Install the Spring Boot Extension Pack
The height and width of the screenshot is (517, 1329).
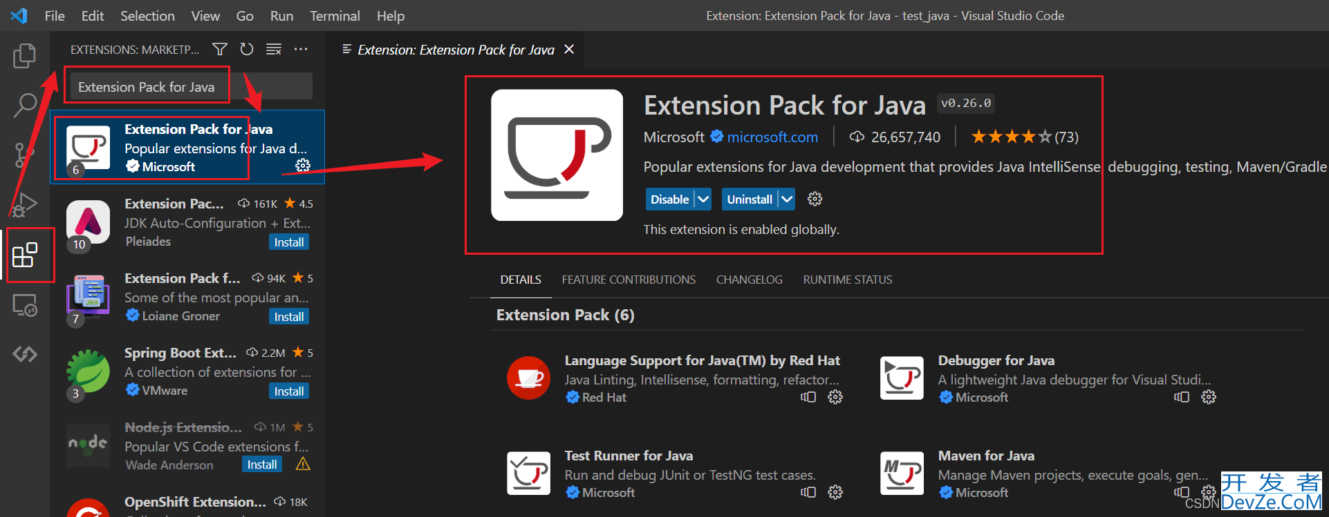tap(289, 391)
